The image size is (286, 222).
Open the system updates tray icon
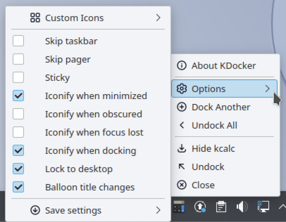200,207
